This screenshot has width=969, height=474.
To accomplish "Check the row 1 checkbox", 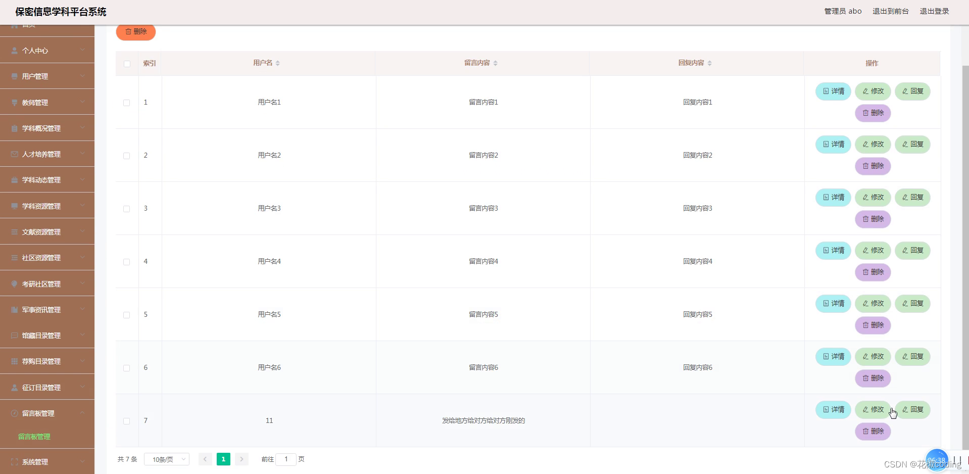I will pos(127,103).
